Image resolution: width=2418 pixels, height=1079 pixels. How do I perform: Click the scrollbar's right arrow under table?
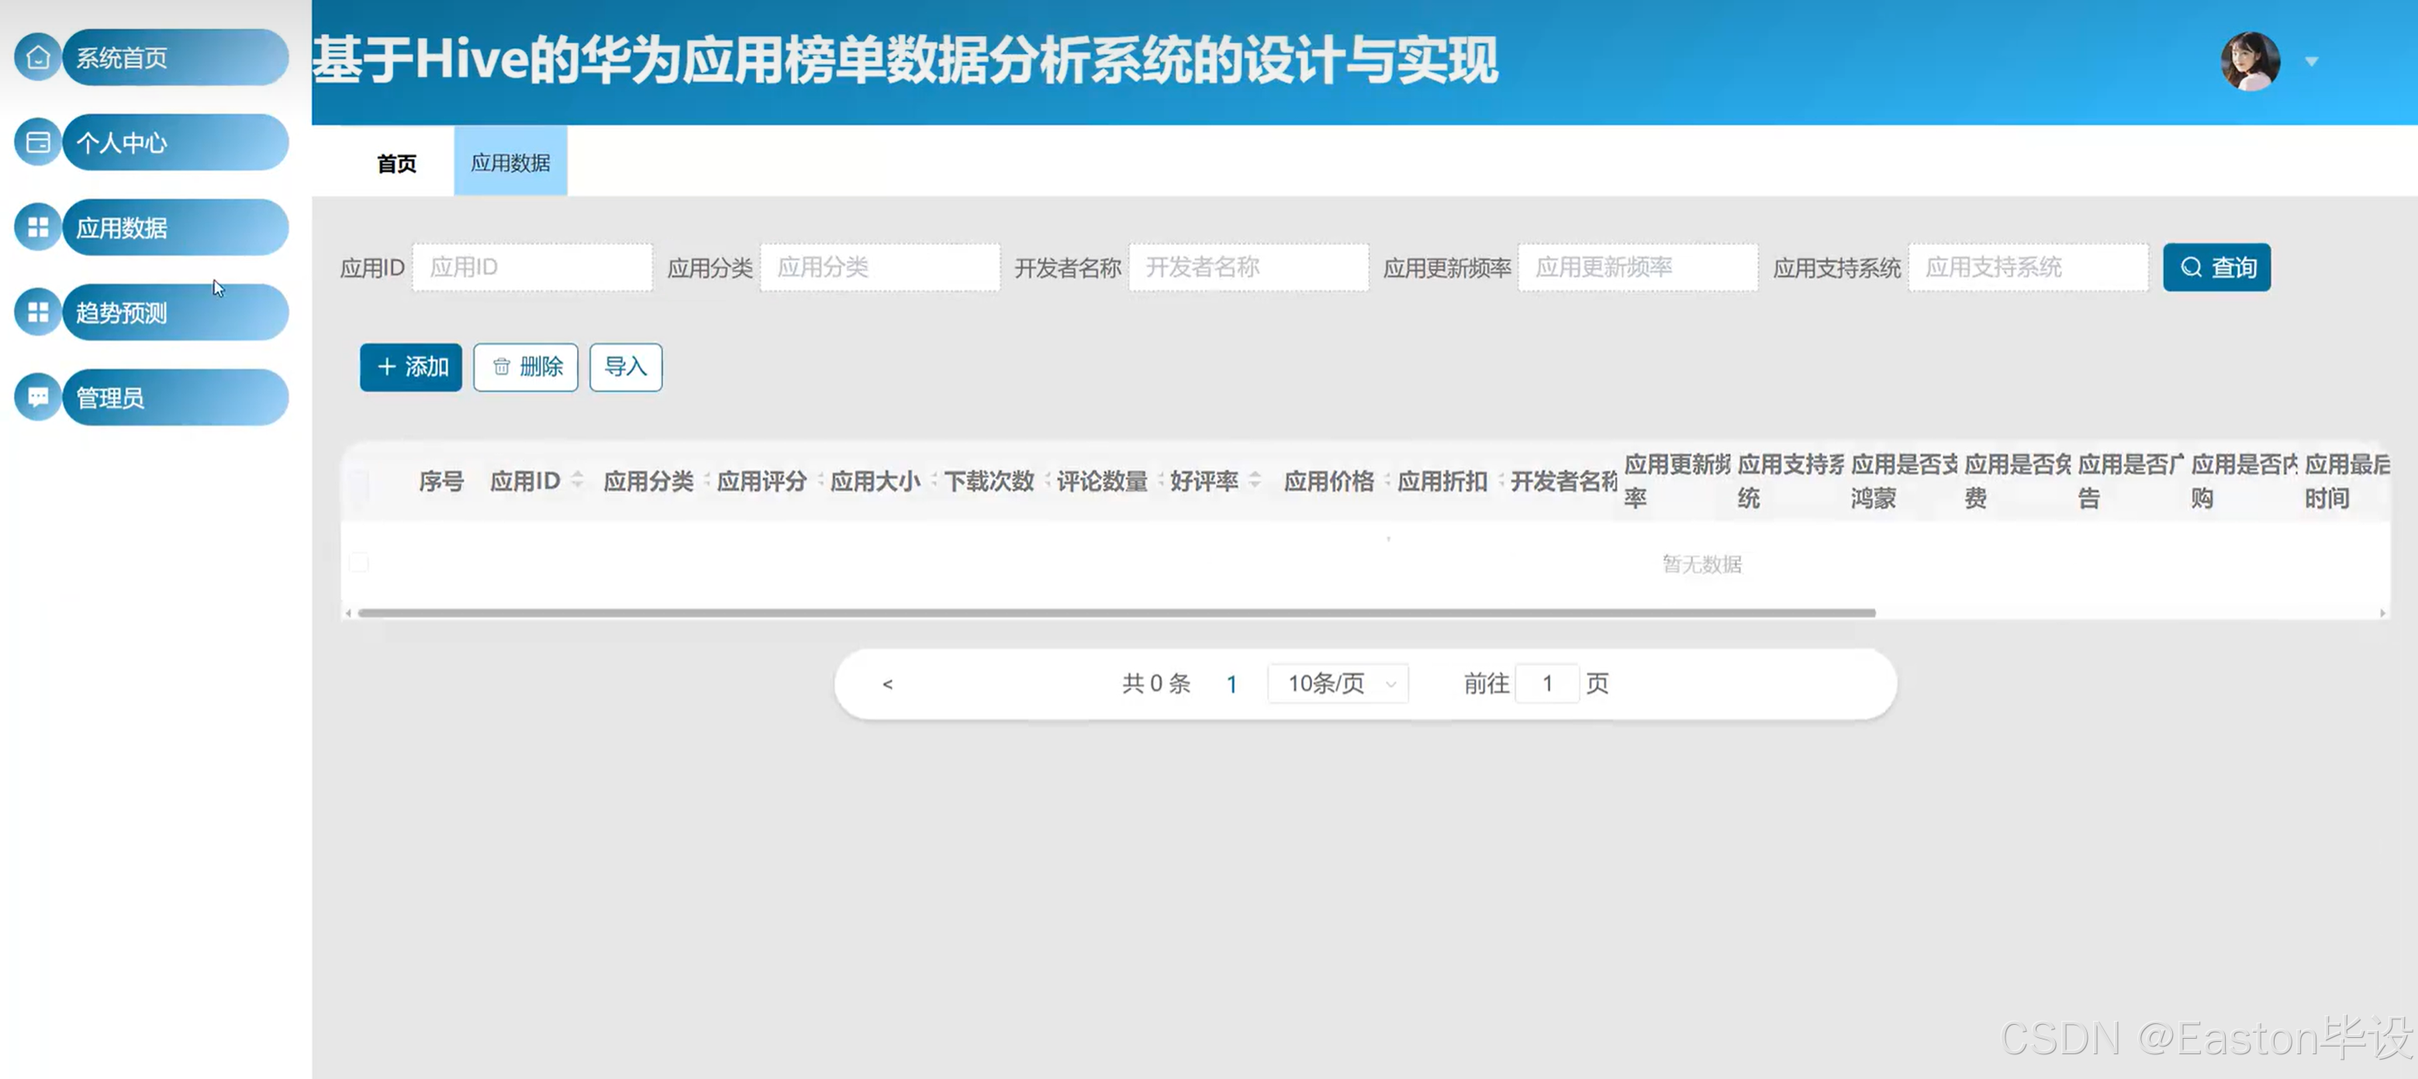pyautogui.click(x=2382, y=612)
